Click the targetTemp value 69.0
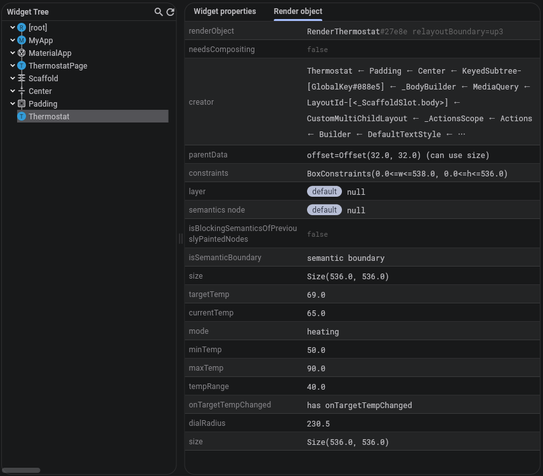Viewport: 543px width, 476px height. click(x=316, y=295)
